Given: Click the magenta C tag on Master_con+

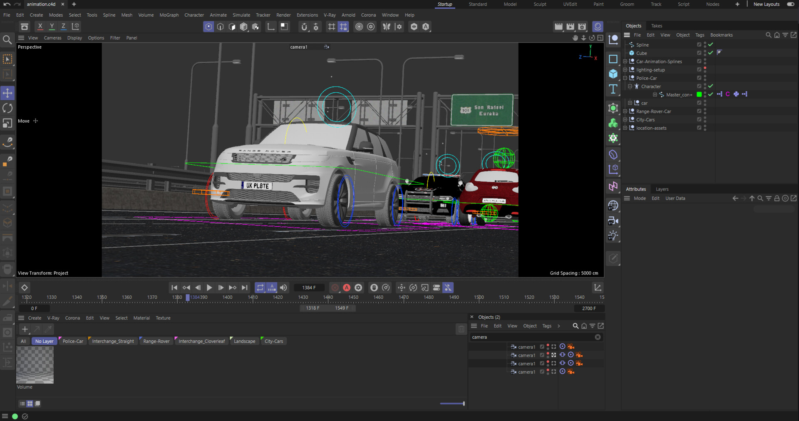Looking at the screenshot, I should pos(728,94).
